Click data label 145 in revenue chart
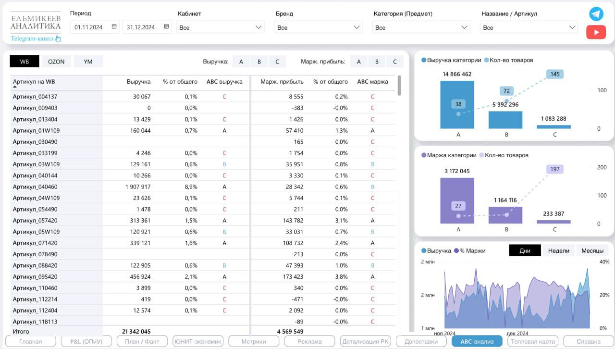The width and height of the screenshot is (615, 349). coord(555,74)
